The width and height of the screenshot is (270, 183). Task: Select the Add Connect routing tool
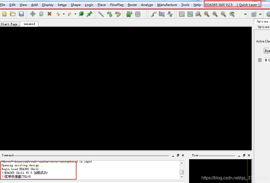click(153, 14)
